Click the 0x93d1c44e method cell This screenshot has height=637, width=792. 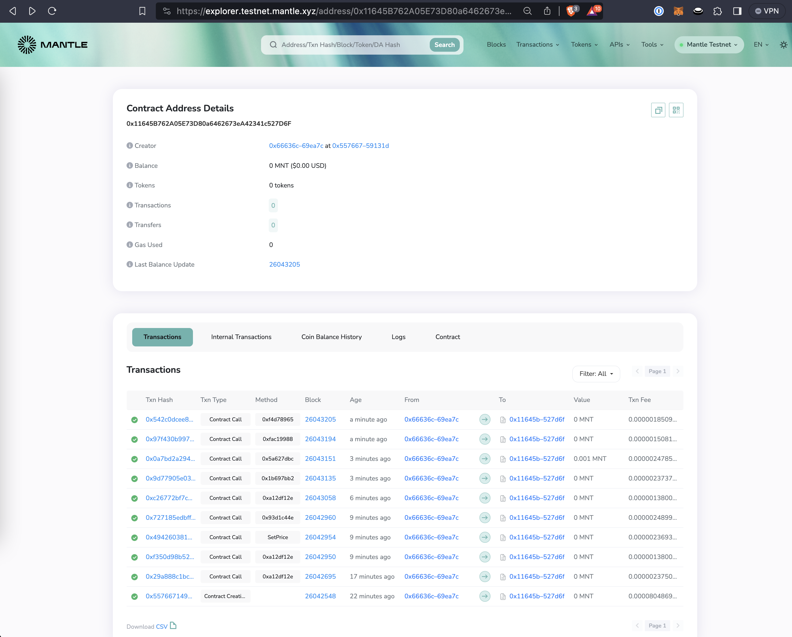click(x=278, y=518)
